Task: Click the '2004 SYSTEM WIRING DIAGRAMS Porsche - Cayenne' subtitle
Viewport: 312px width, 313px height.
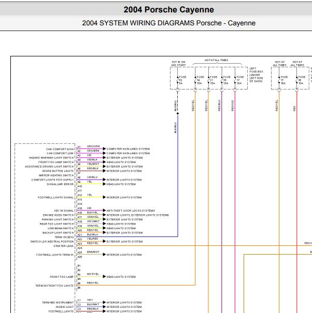Action: pyautogui.click(x=168, y=23)
